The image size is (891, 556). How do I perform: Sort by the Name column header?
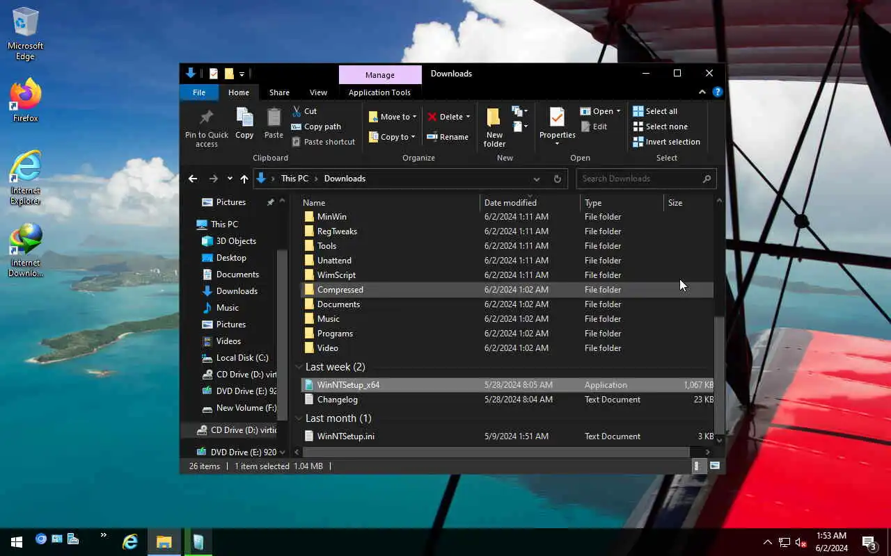(x=391, y=202)
